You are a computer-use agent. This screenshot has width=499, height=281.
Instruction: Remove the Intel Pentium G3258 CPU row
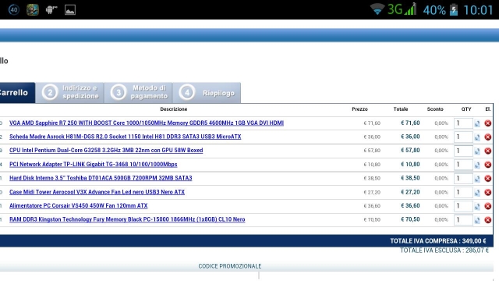[x=487, y=151]
